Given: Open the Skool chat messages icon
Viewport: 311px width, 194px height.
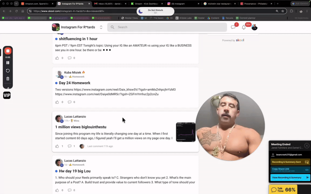Looking at the screenshot, I should click(233, 27).
